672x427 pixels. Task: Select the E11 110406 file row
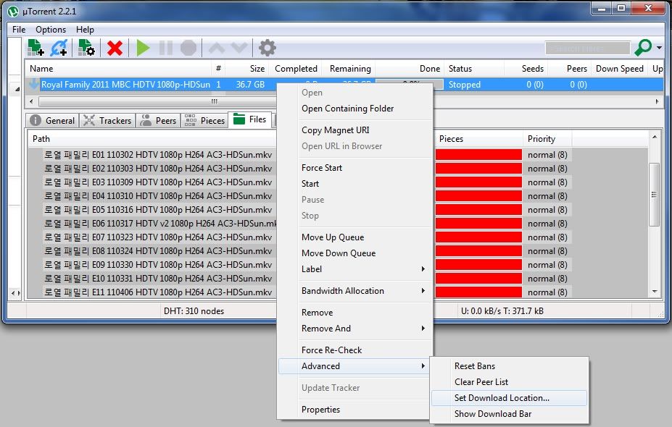158,292
